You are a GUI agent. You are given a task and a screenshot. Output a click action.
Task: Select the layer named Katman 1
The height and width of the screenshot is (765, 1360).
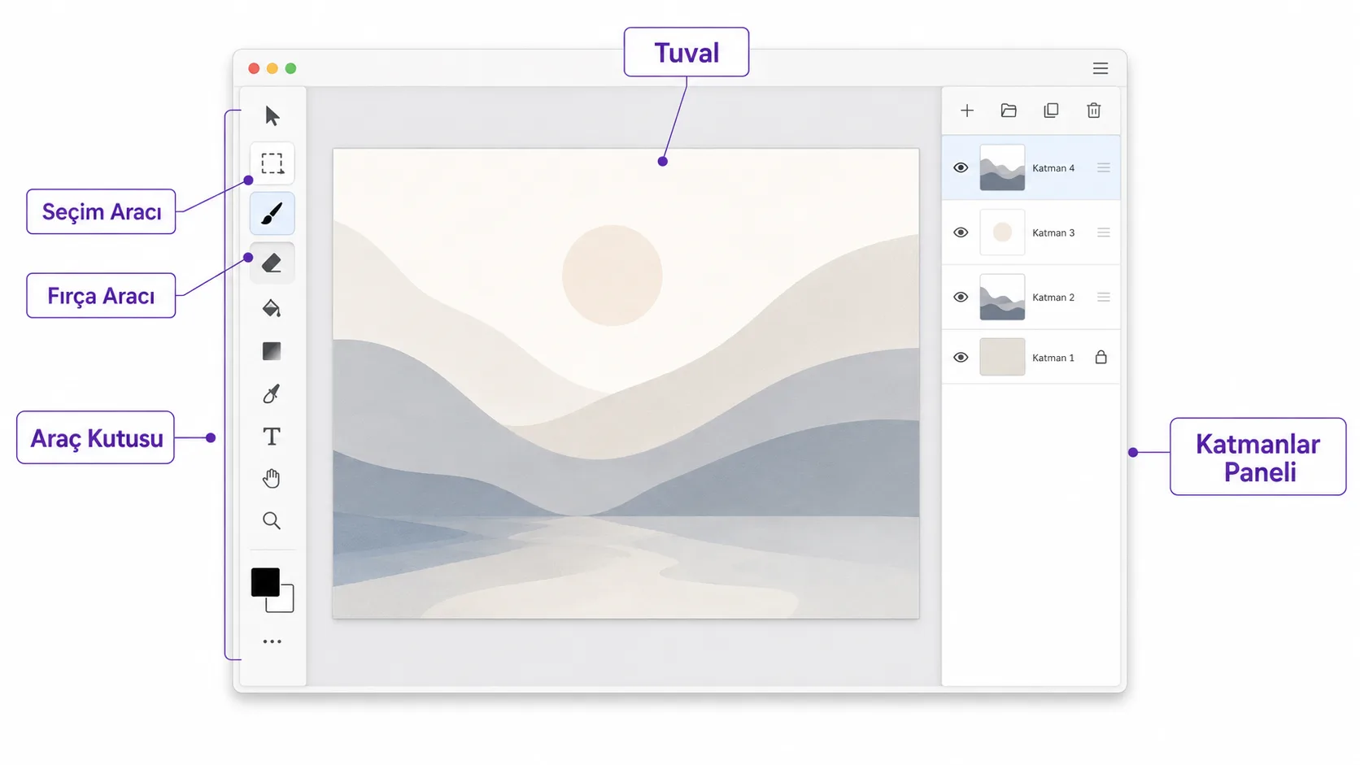tap(1031, 357)
